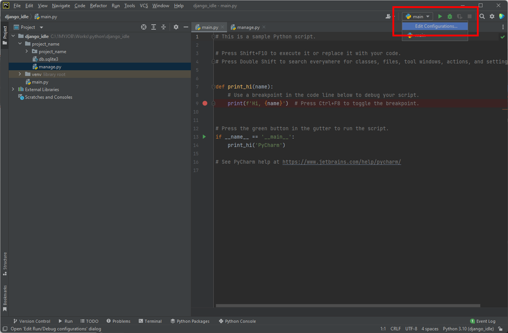Open the JetBrains Toolbox colorful icon

click(502, 17)
